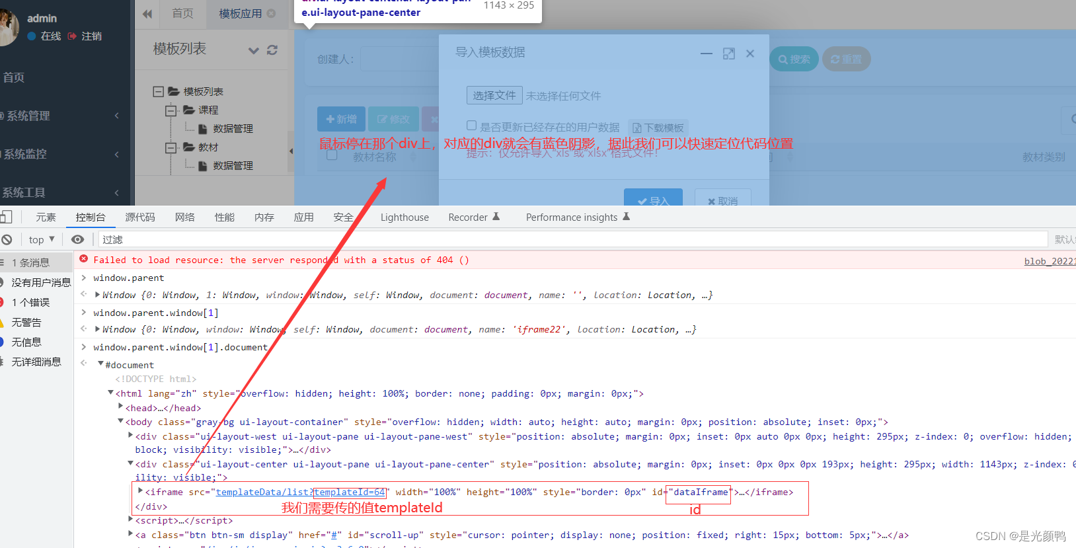
Task: Tick 是否更新已经存在的用户数据 checkbox
Action: tap(471, 125)
